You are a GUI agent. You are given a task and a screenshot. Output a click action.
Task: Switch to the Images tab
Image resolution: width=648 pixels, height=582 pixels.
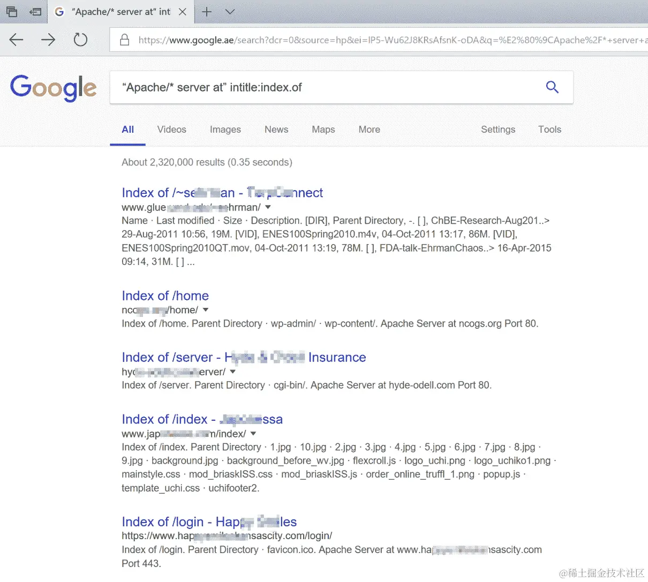click(x=225, y=130)
